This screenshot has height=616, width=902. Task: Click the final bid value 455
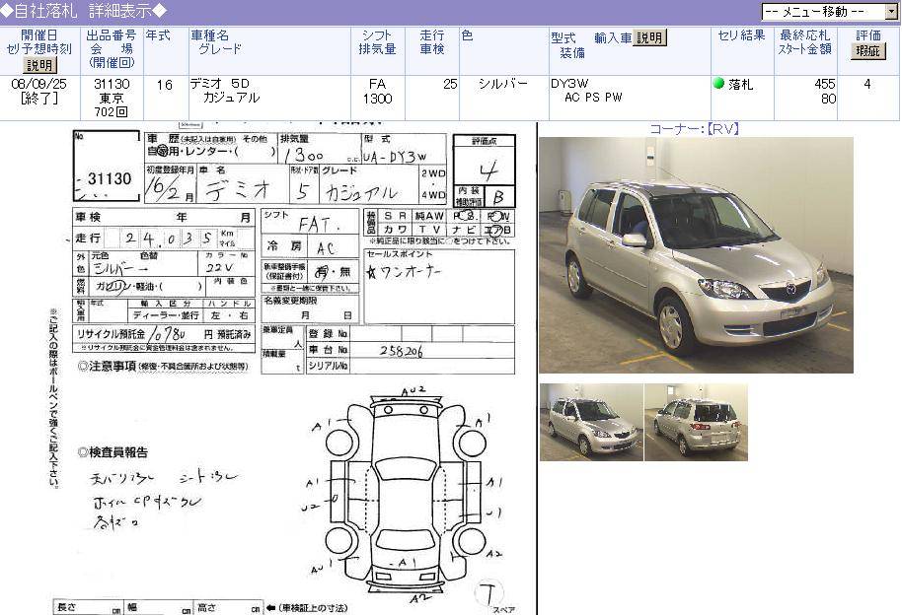tap(825, 84)
